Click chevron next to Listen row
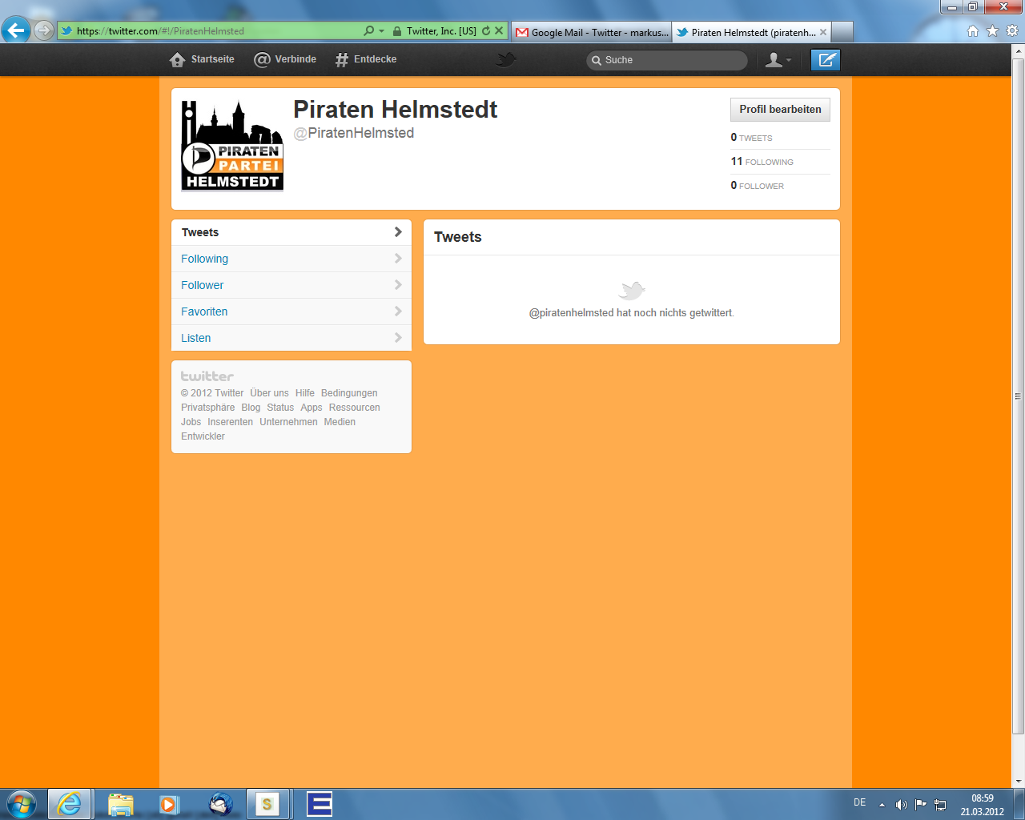 [398, 338]
